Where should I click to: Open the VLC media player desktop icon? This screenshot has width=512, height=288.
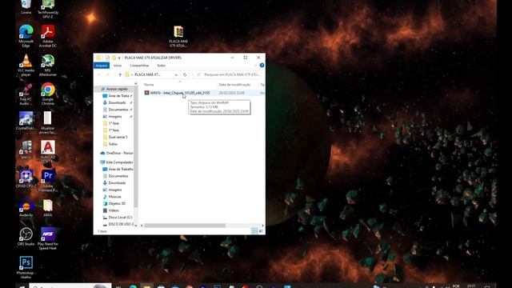(x=26, y=66)
